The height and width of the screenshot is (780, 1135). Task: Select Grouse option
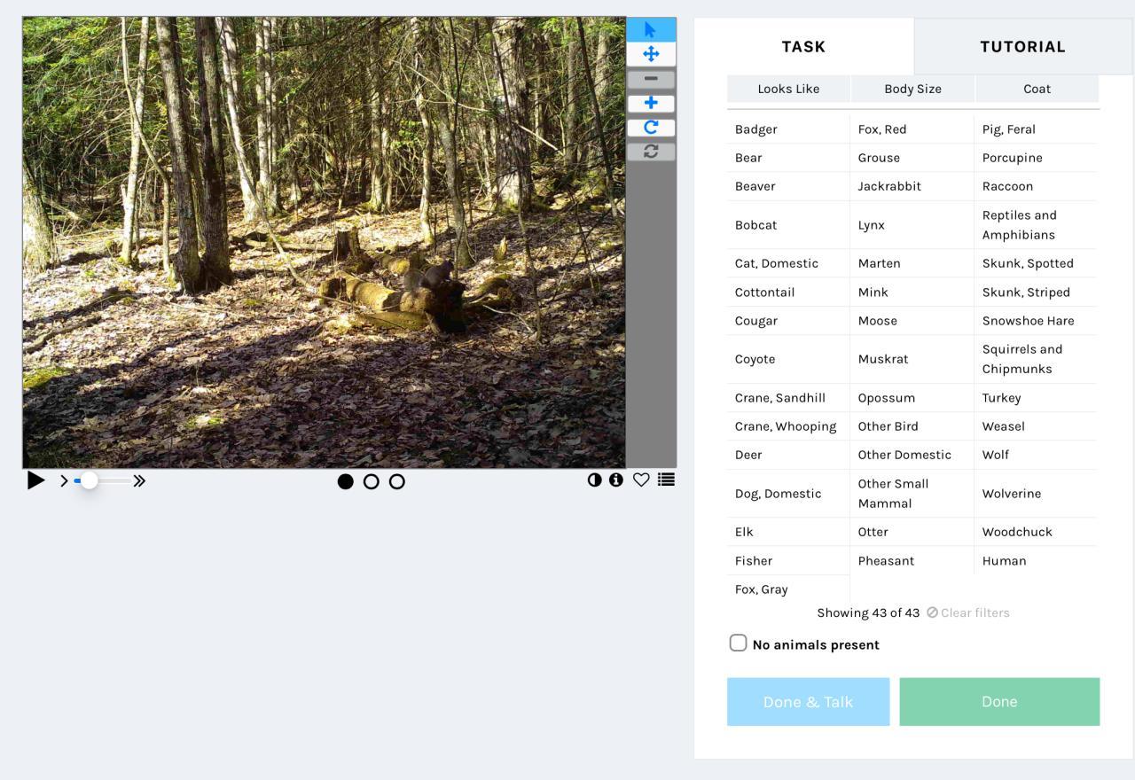click(912, 158)
